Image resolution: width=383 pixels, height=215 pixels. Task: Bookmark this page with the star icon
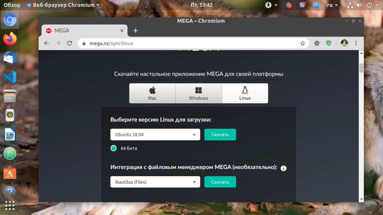click(x=303, y=43)
